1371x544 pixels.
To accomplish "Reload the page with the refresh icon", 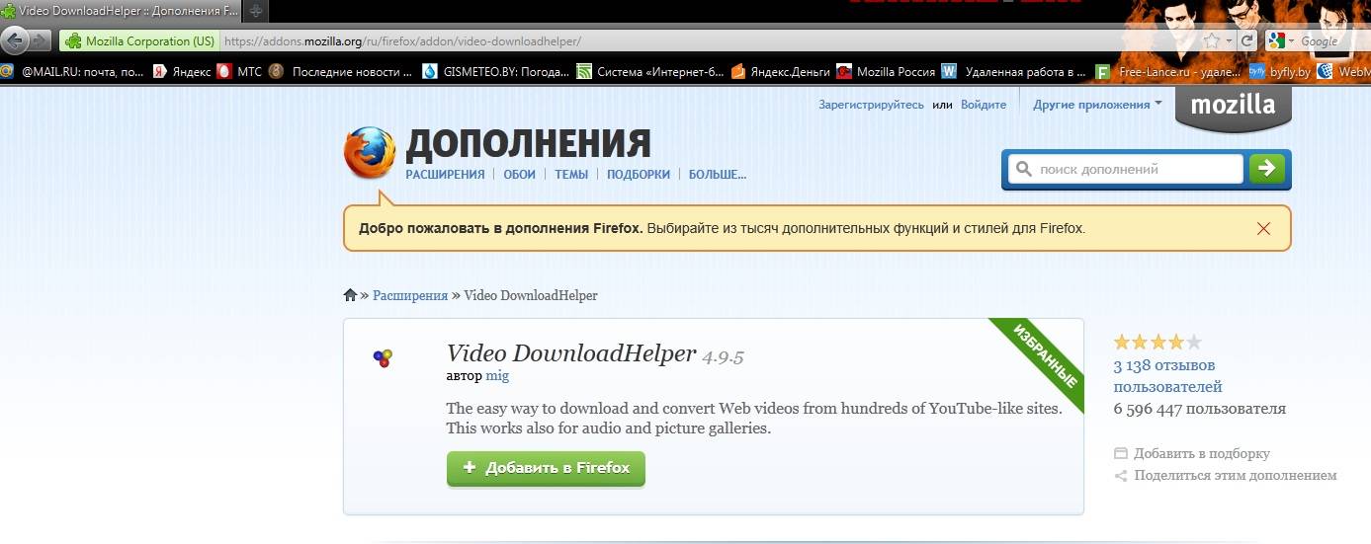I will pos(1247,41).
